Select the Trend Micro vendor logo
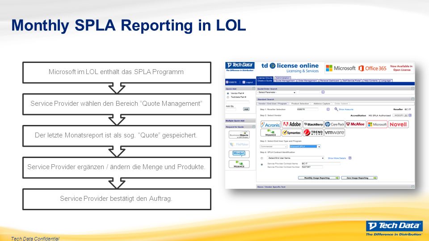This screenshot has width=429, height=241. point(313,133)
